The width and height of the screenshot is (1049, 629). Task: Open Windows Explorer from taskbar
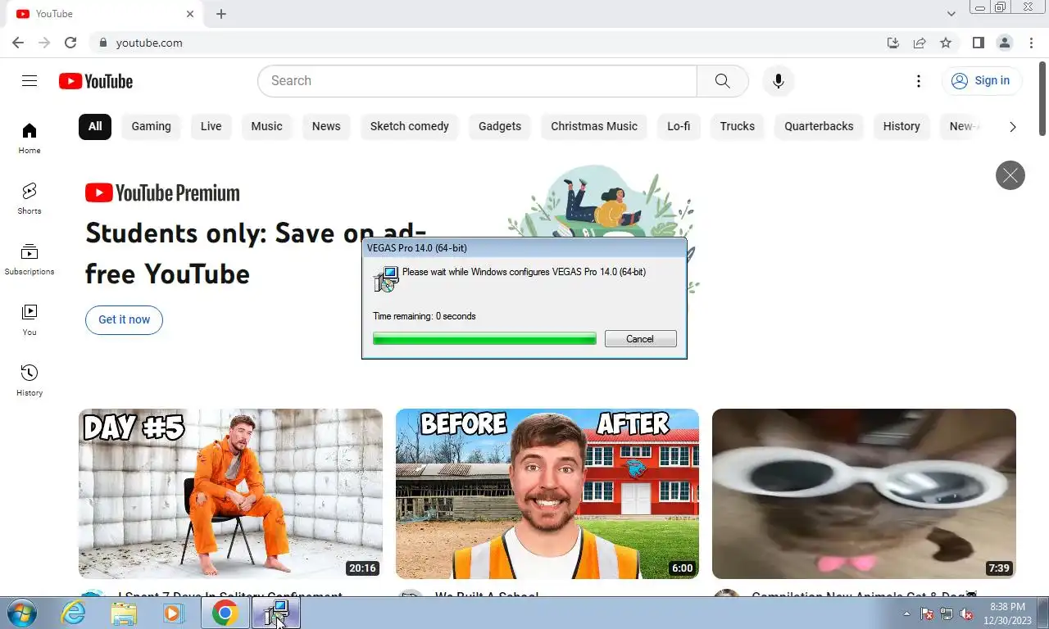[x=124, y=613]
